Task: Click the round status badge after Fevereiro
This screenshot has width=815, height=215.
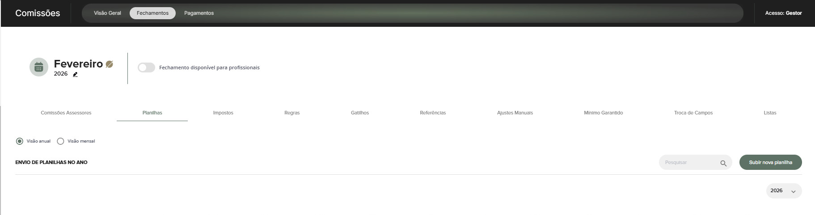Action: point(109,64)
